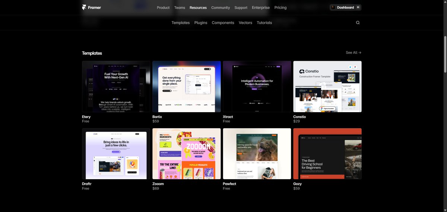
Task: Go to Support page
Action: coord(241,7)
